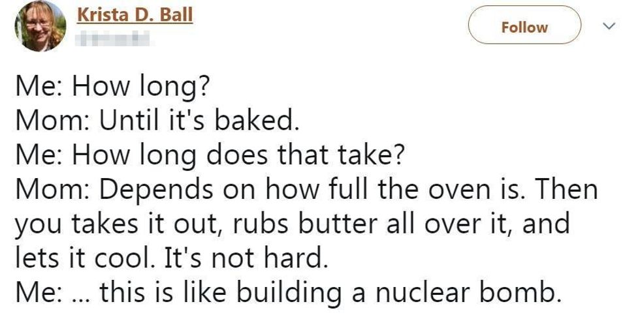Viewport: 640px width, 319px height.
Task: Open Krista D. Ball's profile picture
Action: (39, 26)
